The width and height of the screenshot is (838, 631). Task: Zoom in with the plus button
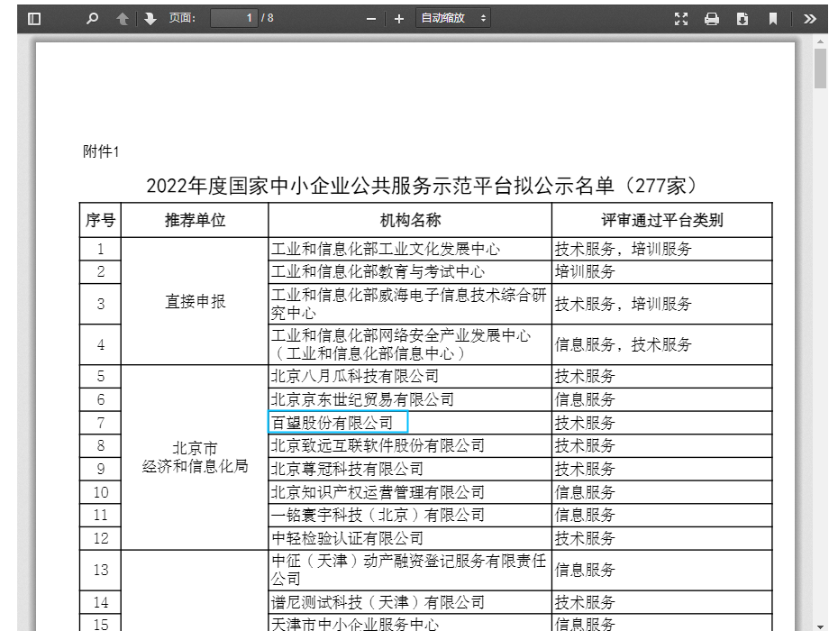point(399,19)
